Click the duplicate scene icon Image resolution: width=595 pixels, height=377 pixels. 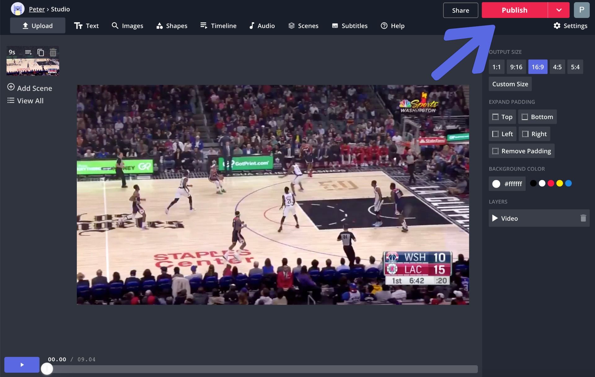click(x=41, y=52)
